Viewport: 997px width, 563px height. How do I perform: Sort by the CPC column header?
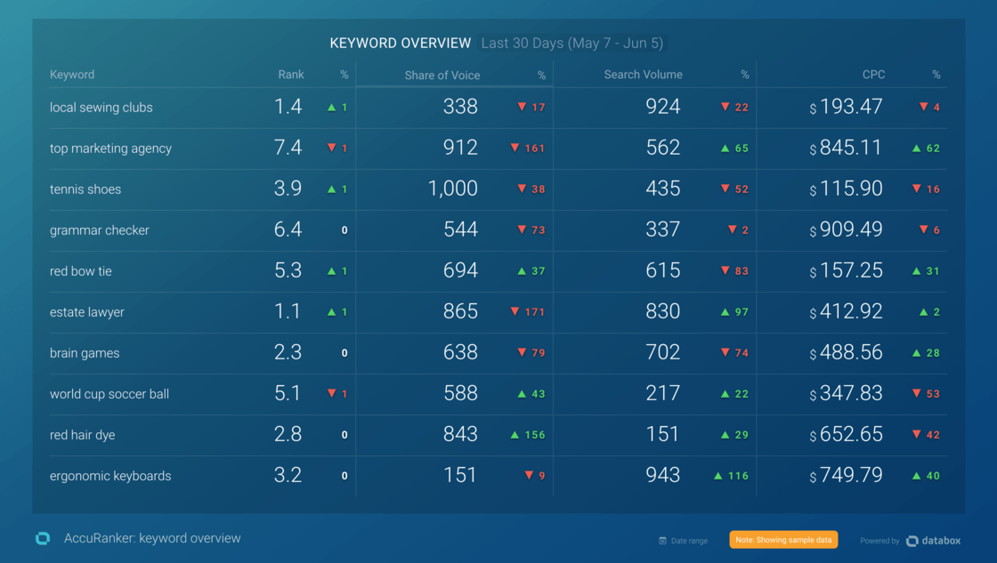(873, 75)
